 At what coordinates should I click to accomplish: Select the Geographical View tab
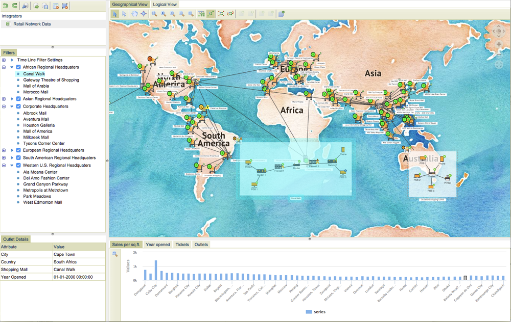coord(130,4)
